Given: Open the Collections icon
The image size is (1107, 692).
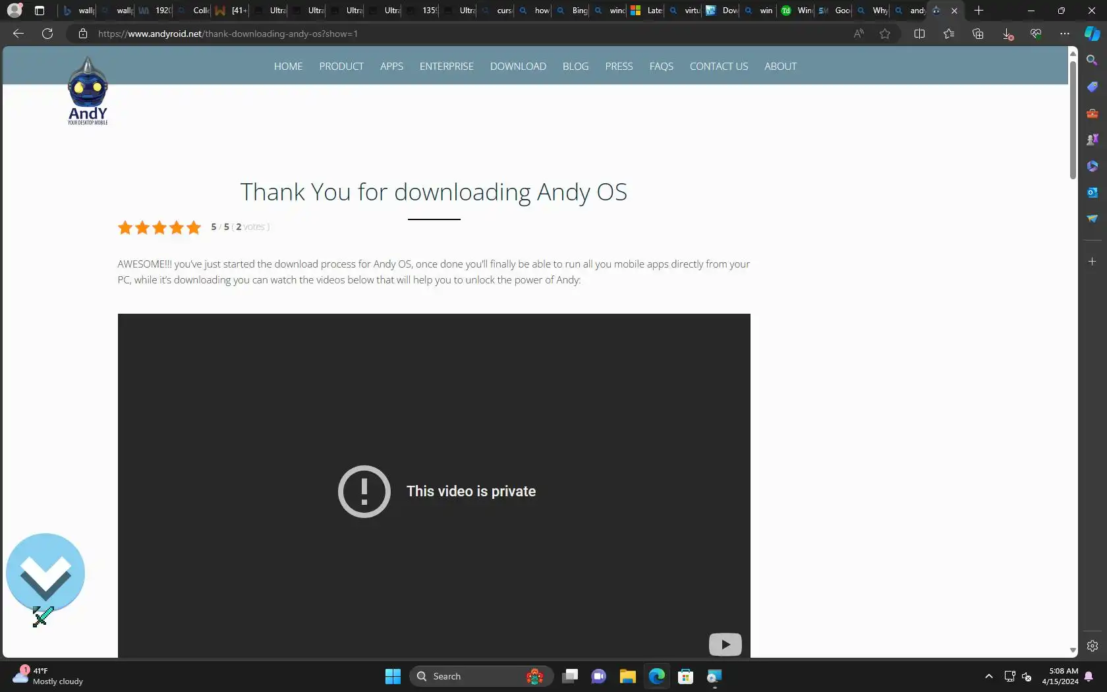Looking at the screenshot, I should (x=978, y=34).
